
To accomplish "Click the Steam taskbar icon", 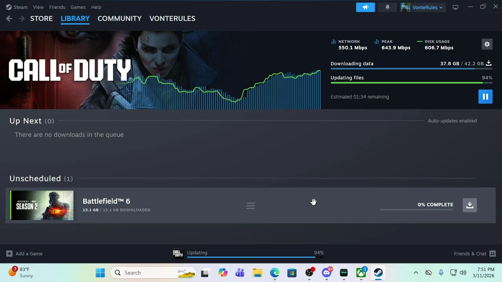I will point(378,273).
